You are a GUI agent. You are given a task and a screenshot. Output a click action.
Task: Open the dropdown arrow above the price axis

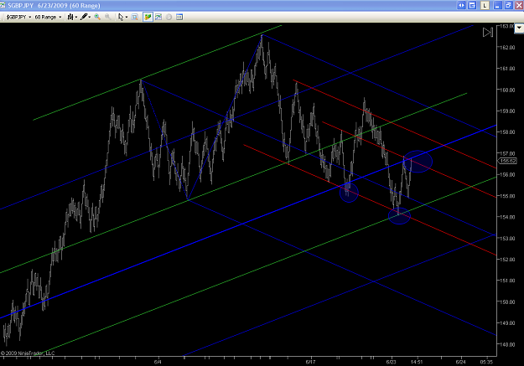(519, 28)
